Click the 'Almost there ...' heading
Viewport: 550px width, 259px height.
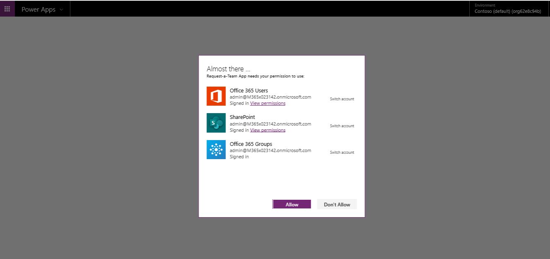pyautogui.click(x=228, y=69)
